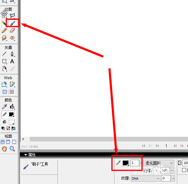Open the texture amount slider dropdown
The image size is (188, 184).
tap(173, 178)
